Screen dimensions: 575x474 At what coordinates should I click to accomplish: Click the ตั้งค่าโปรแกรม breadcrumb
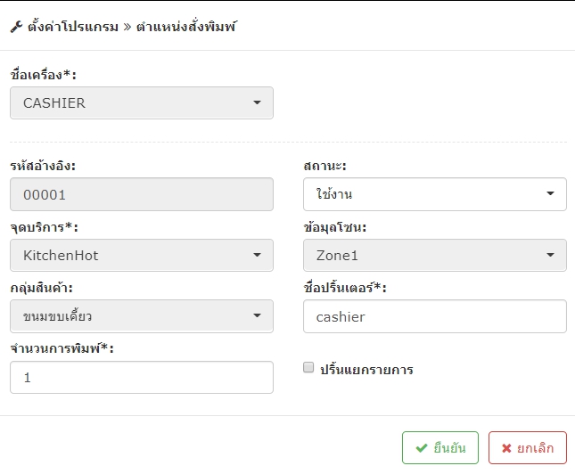pyautogui.click(x=73, y=27)
